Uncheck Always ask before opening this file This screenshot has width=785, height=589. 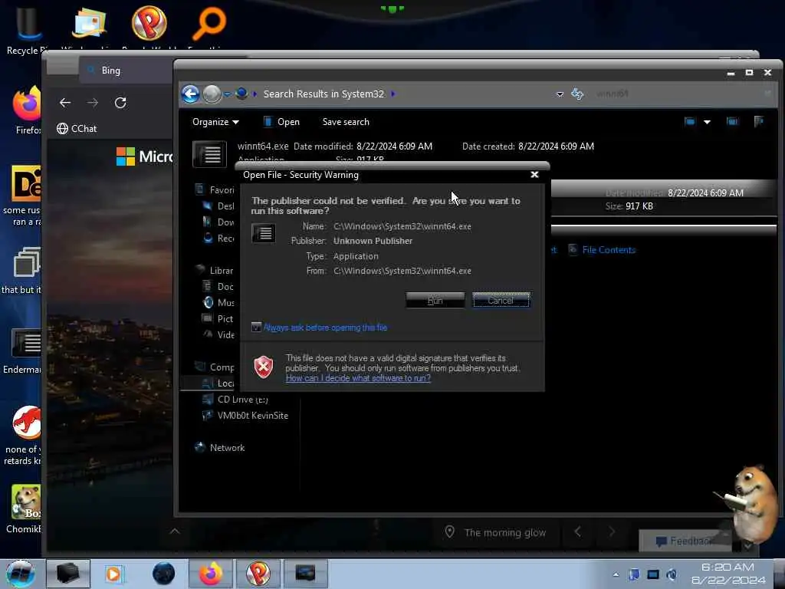click(256, 327)
